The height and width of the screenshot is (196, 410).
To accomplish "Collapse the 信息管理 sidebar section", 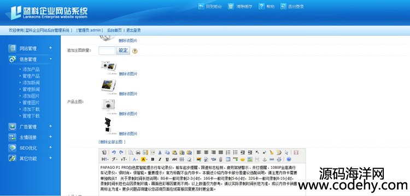I will tap(50, 59).
